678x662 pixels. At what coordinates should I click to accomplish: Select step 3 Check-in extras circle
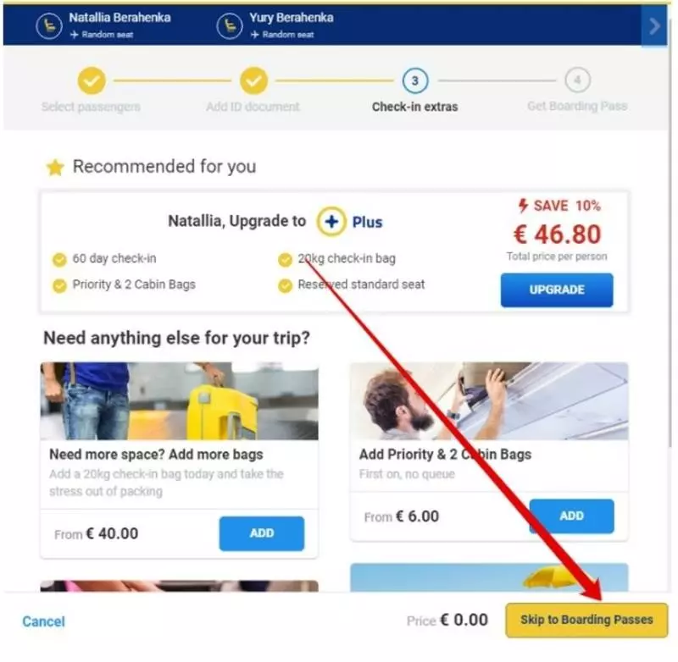click(415, 80)
